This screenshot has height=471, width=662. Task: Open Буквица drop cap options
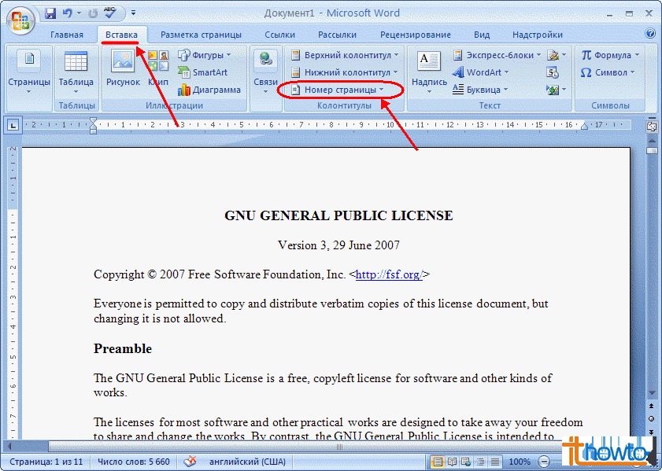pos(480,90)
